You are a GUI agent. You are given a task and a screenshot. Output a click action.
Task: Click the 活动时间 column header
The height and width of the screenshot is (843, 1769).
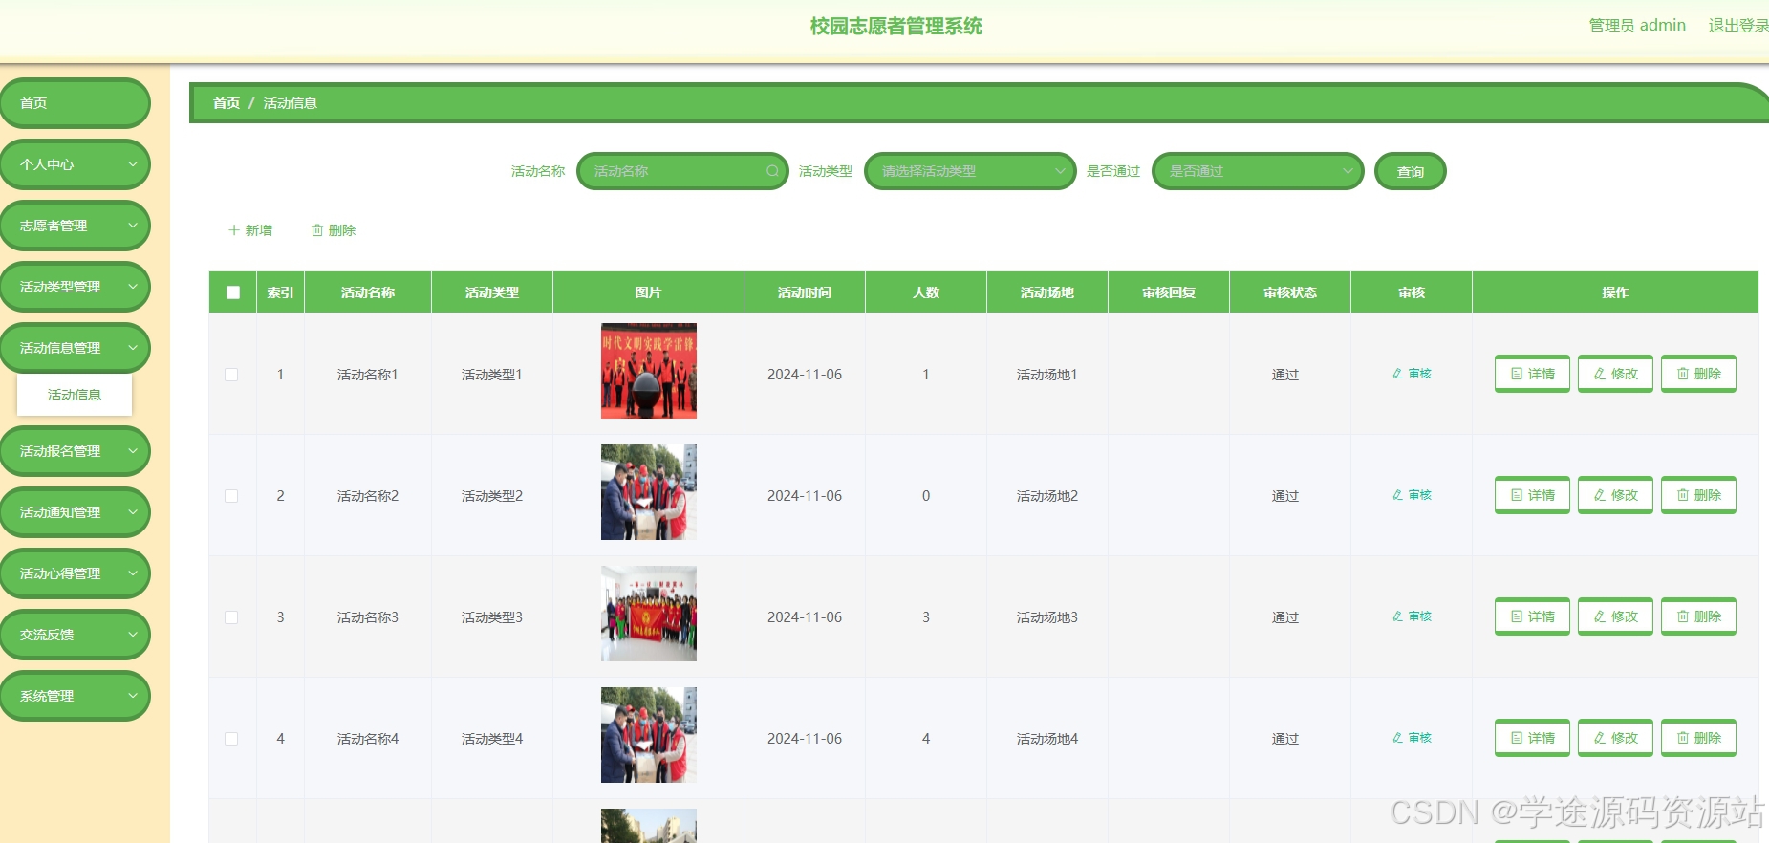coord(805,292)
